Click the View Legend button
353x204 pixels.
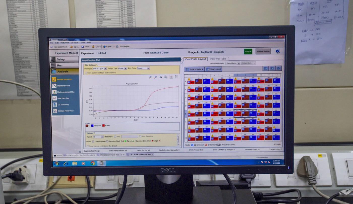click(214, 69)
